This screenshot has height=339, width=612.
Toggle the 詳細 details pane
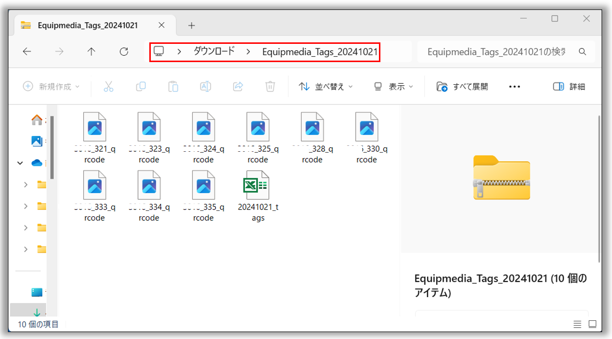(569, 87)
